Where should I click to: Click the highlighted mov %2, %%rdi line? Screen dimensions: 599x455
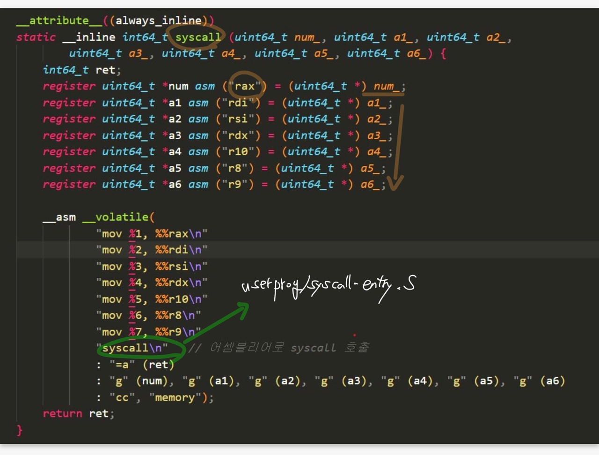click(152, 250)
